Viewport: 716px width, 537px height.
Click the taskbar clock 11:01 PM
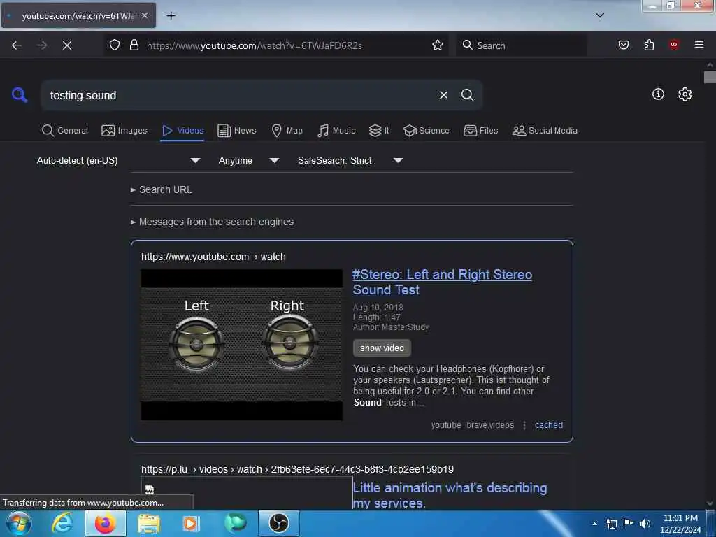680,524
